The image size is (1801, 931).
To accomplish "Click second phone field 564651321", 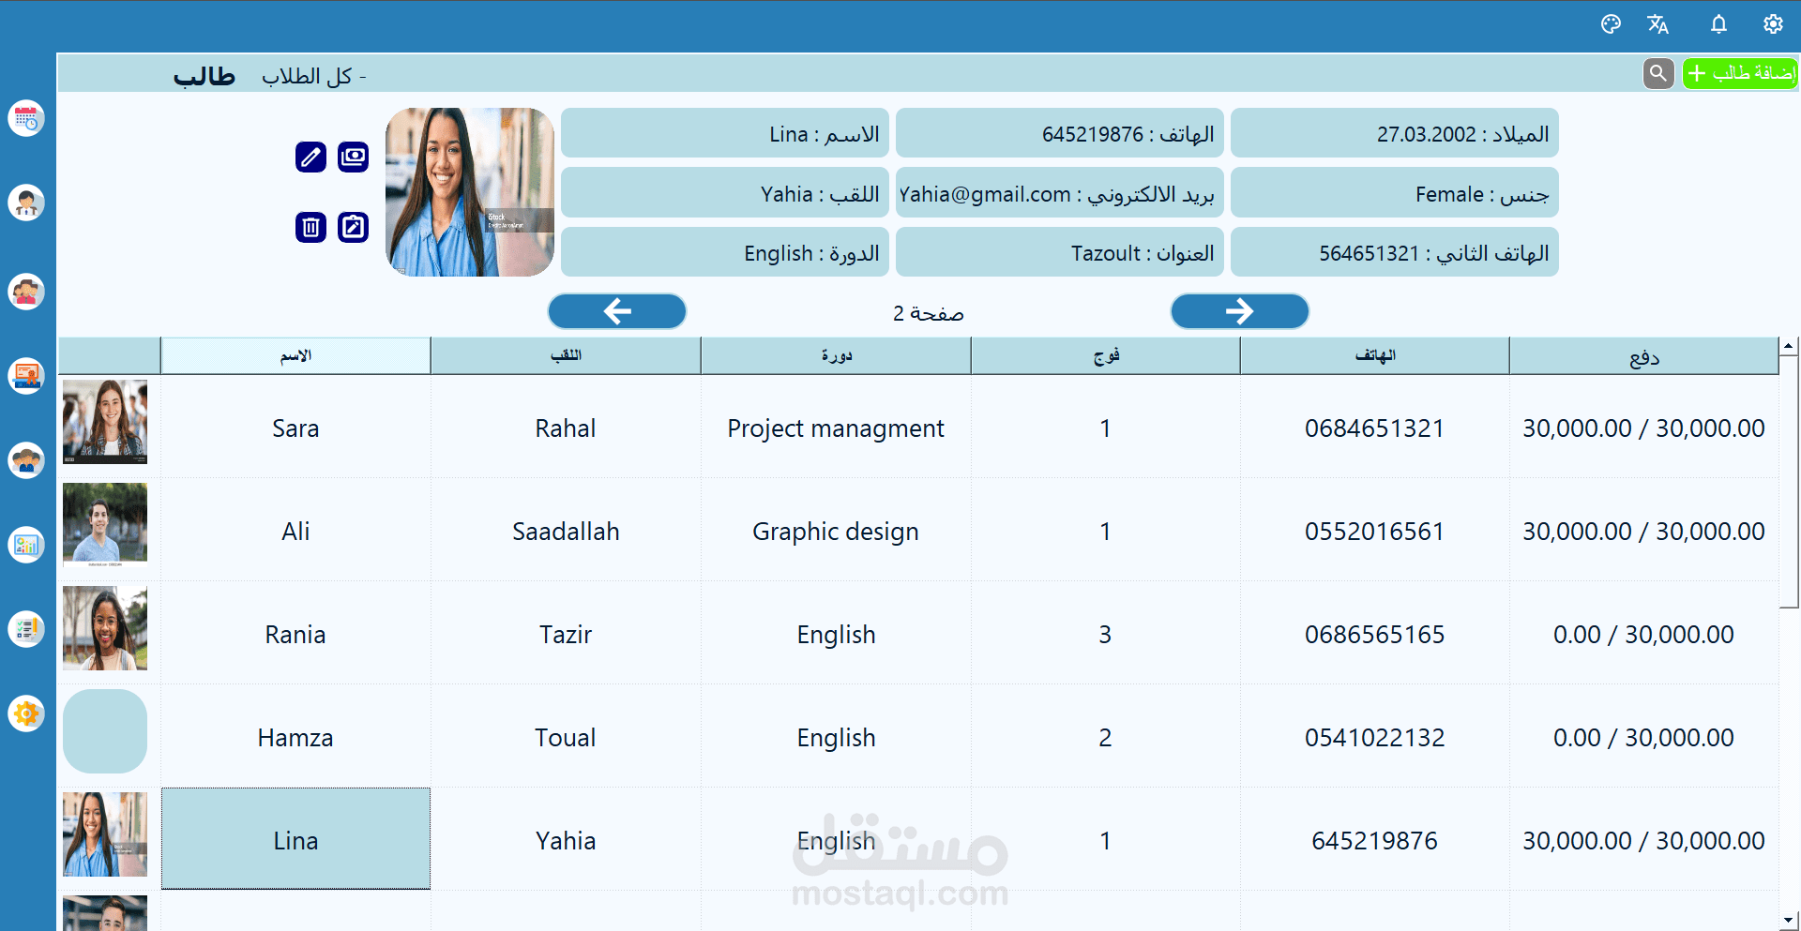I will [x=1395, y=252].
